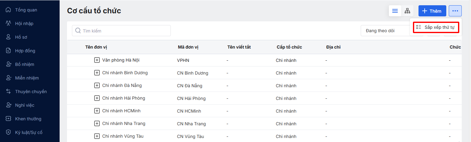Select Sắp xếp thứ tự menu entry

pyautogui.click(x=436, y=27)
